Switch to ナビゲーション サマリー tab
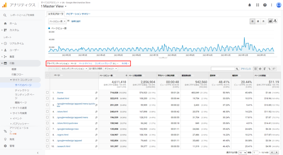 tap(76, 14)
